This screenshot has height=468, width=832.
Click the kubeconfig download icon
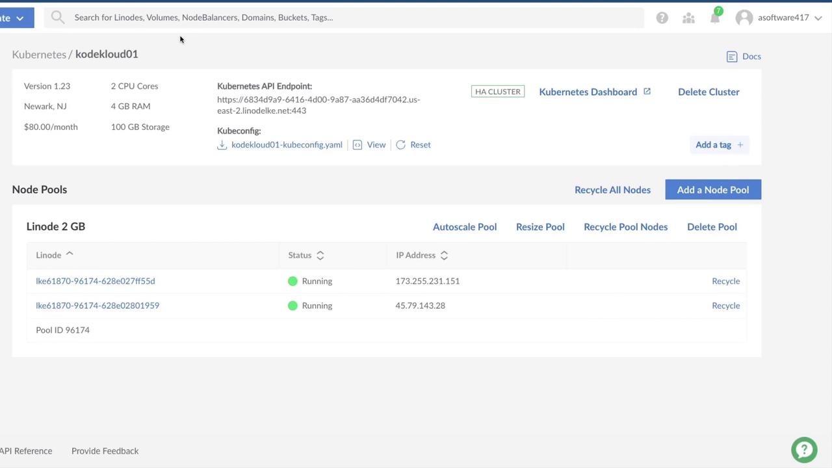click(x=222, y=145)
